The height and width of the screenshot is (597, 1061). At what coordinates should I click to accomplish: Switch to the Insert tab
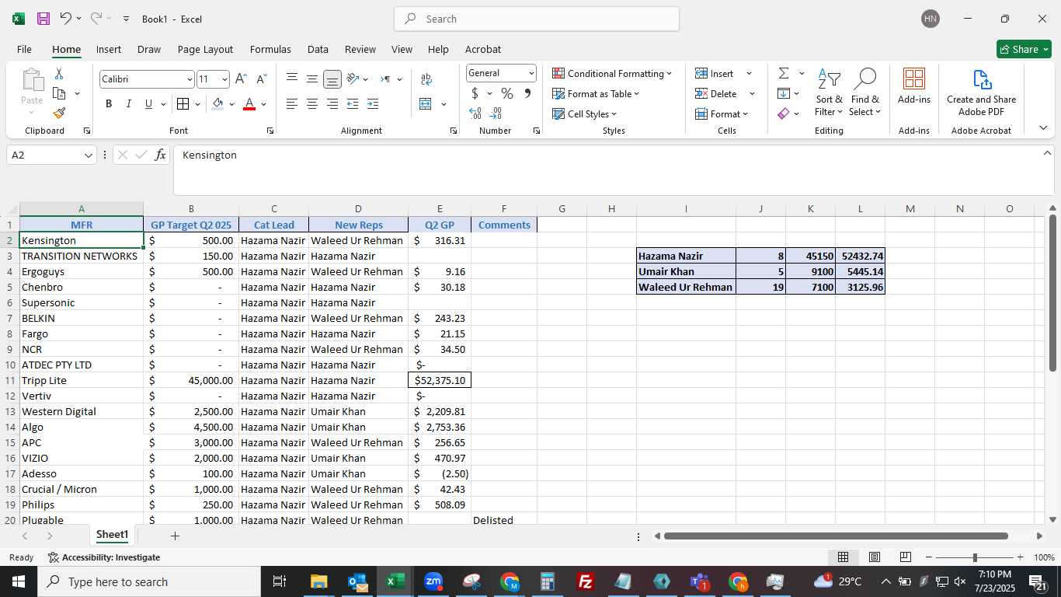(109, 49)
